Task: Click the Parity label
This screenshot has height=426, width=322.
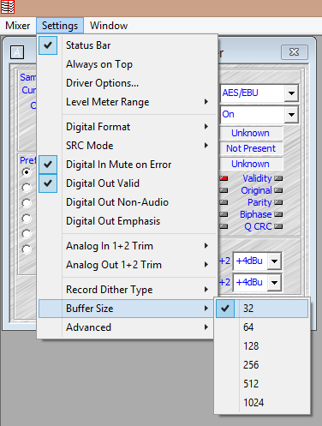Action: point(259,202)
